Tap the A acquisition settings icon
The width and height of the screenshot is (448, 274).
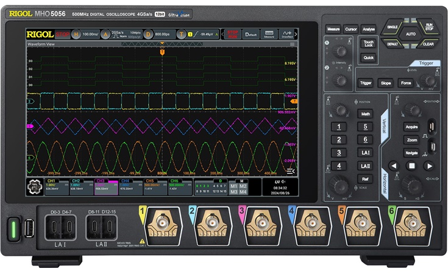click(x=105, y=34)
